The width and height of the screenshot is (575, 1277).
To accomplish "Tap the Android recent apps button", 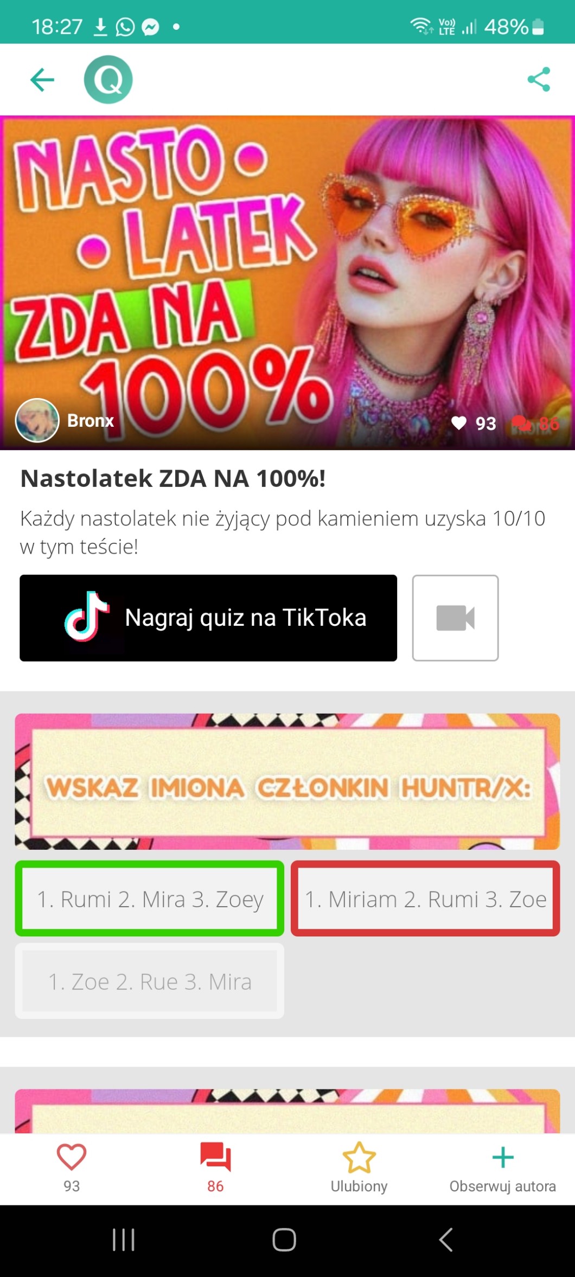I will click(x=124, y=1240).
